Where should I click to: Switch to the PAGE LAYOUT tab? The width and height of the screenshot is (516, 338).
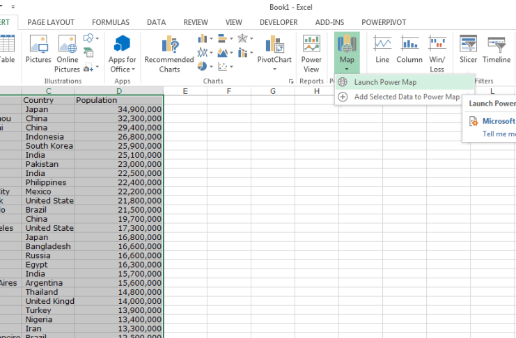point(51,22)
